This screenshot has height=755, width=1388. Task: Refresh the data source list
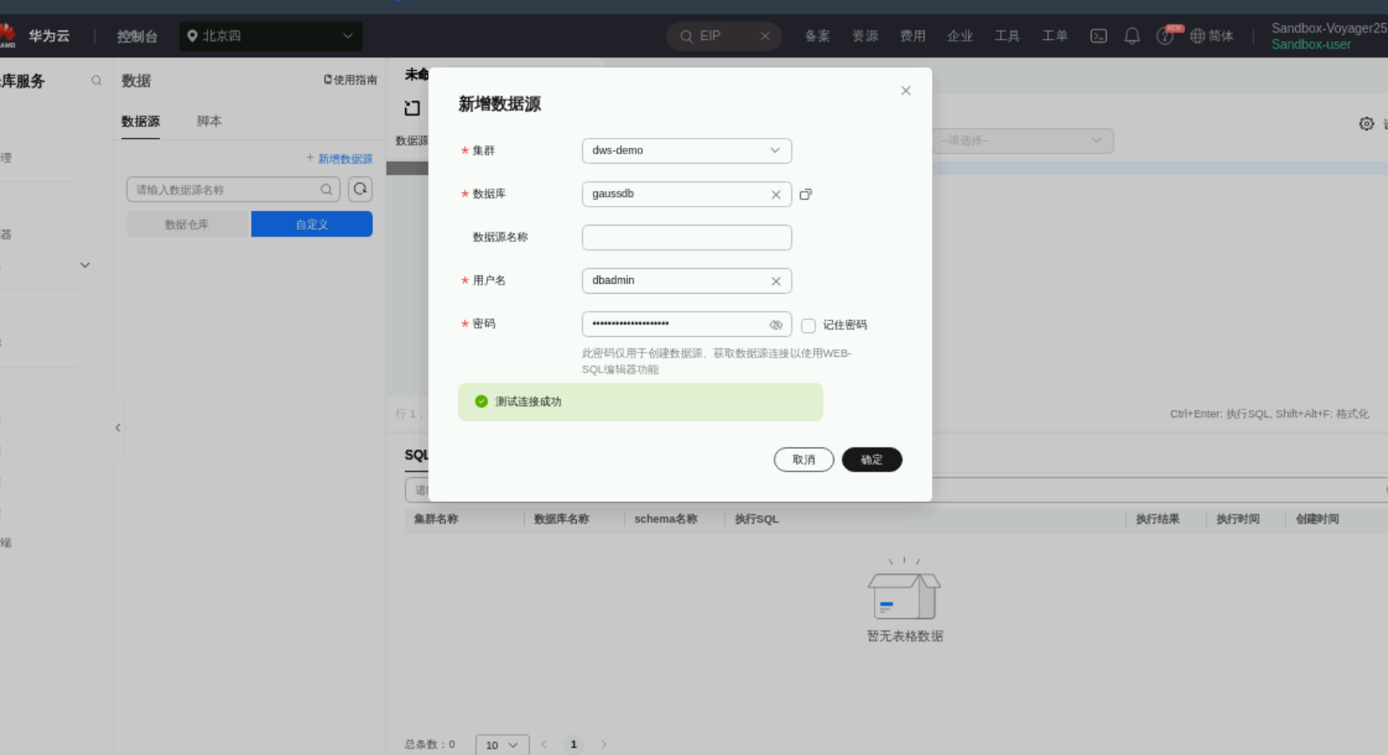coord(360,189)
